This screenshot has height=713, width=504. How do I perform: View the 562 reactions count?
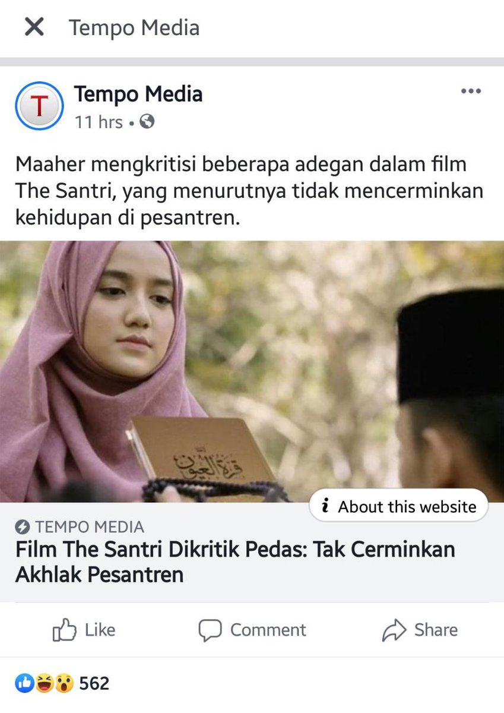[x=94, y=683]
